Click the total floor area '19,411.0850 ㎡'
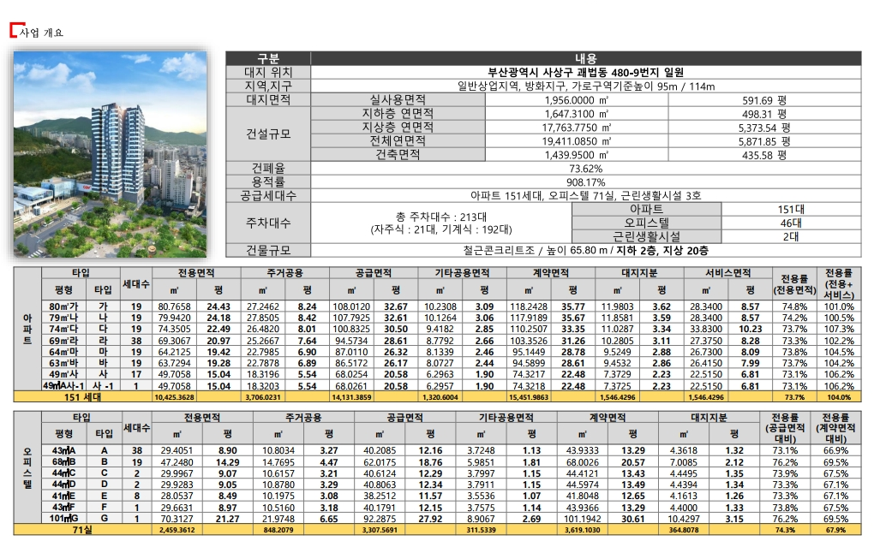 577,141
